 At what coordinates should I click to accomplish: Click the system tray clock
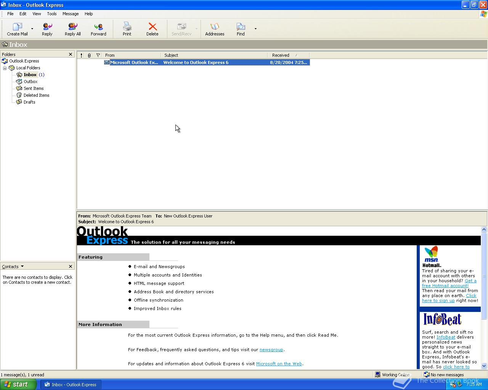[x=474, y=385]
